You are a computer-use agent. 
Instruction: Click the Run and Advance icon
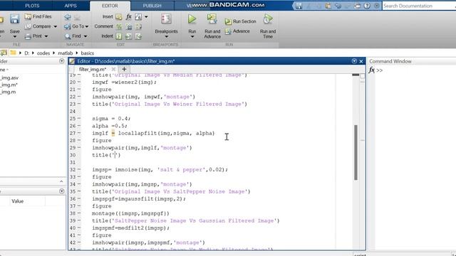pyautogui.click(x=212, y=19)
